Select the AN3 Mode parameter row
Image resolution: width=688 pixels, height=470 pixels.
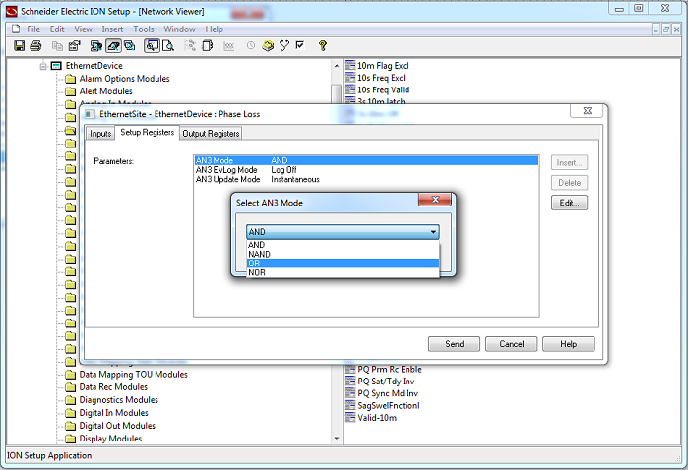(x=366, y=160)
